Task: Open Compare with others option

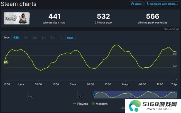Action: (x=162, y=4)
